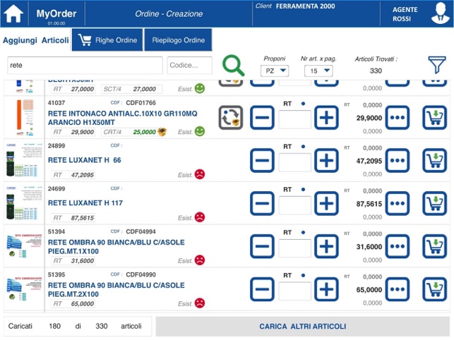This screenshot has width=454, height=340.
Task: Check red availability face for article 51395
Action: 200,303
